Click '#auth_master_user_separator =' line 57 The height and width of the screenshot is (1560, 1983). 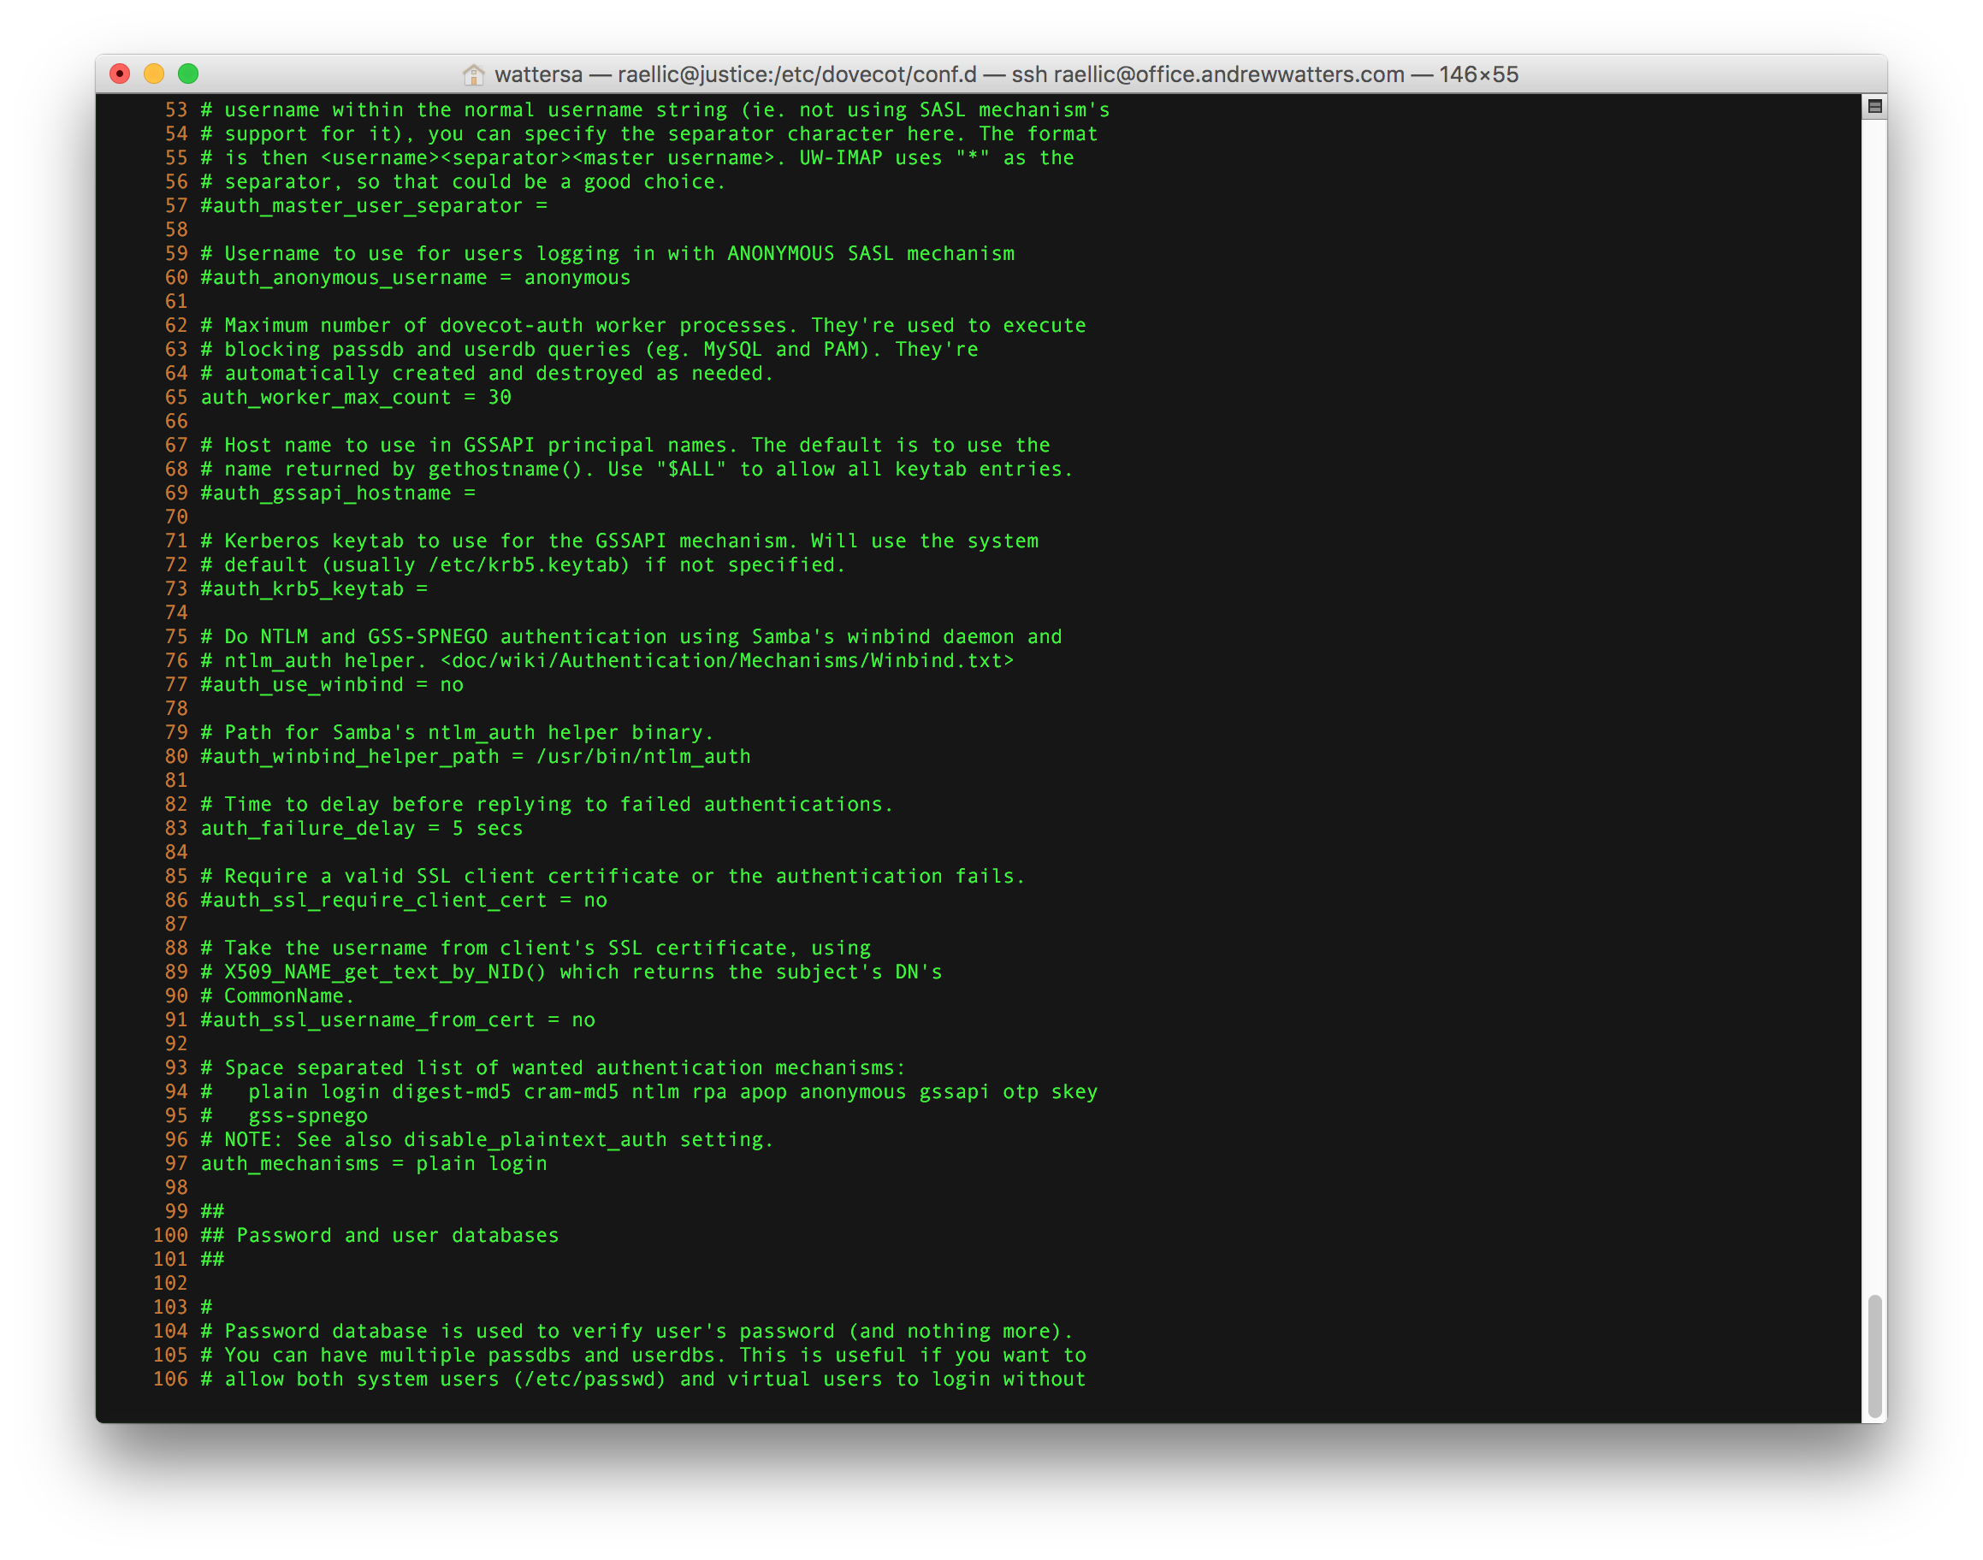(x=374, y=205)
